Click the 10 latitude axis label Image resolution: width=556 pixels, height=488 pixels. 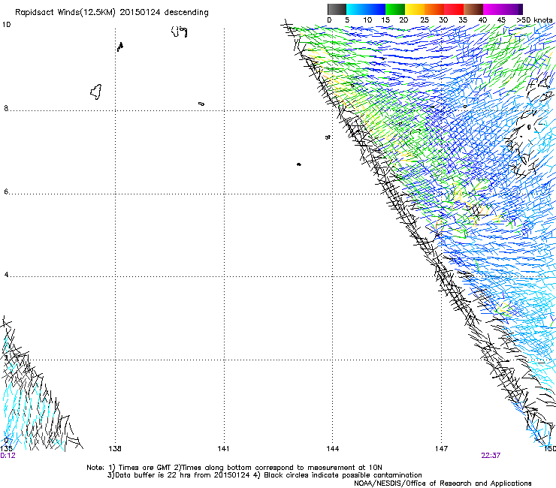pyautogui.click(x=6, y=25)
